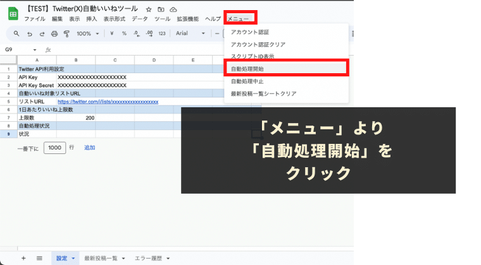Viewport: 481px width, 265px height.
Task: Click the API Key Secret label cell
Action: pyautogui.click(x=37, y=85)
